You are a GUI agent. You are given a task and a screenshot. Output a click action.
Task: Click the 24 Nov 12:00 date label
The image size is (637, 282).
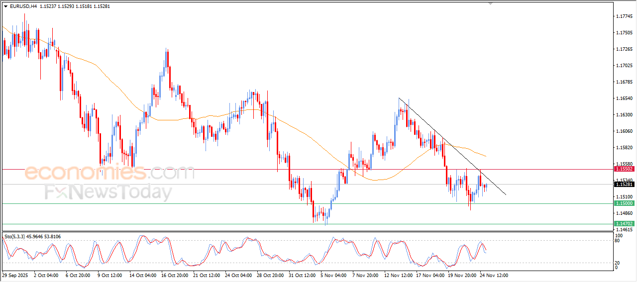click(493, 275)
